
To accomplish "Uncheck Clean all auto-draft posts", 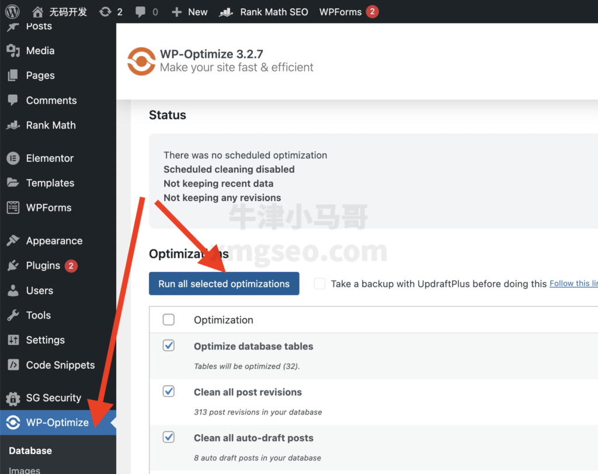I will [x=169, y=437].
